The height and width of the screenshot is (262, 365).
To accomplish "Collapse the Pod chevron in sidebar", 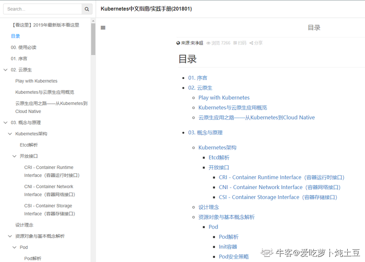I will (14, 247).
